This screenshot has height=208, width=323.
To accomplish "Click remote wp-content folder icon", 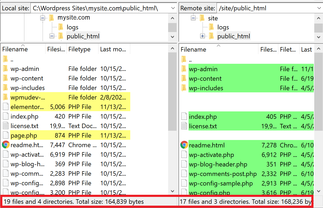I will (184, 78).
